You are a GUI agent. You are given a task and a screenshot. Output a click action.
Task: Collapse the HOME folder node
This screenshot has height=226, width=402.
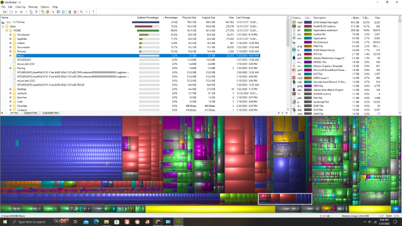point(7,30)
